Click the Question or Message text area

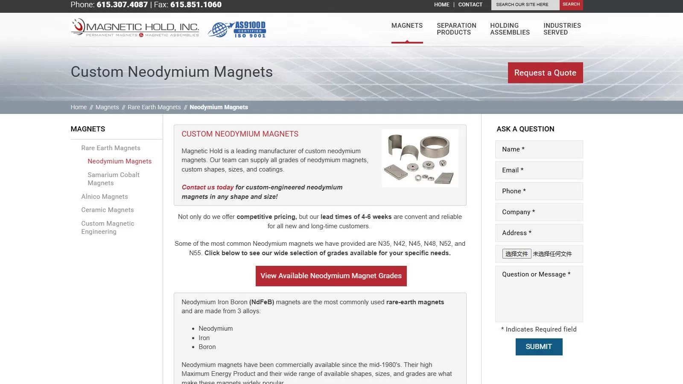pyautogui.click(x=539, y=294)
